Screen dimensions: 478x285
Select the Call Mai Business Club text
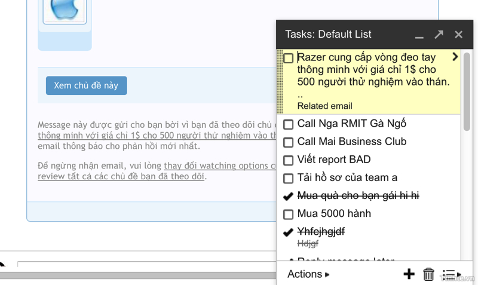[351, 142]
